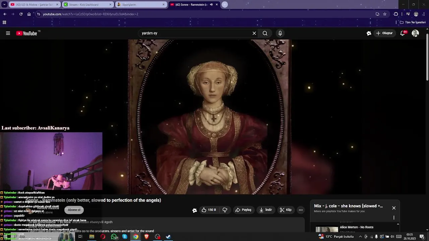Share the video with Paylaş

[243, 210]
